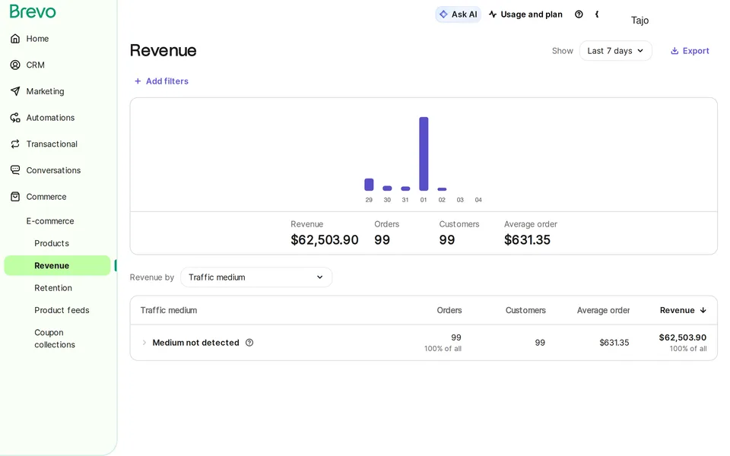Screen dimensions: 730x456
Task: Open the Products page
Action: tap(52, 243)
